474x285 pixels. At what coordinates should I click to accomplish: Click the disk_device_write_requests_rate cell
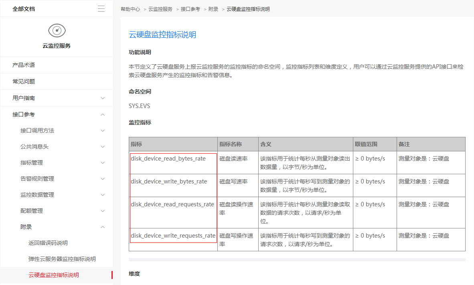[x=173, y=240]
